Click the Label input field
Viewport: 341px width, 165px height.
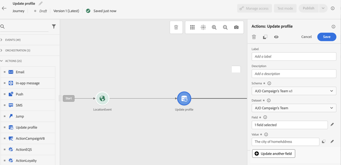(x=294, y=56)
